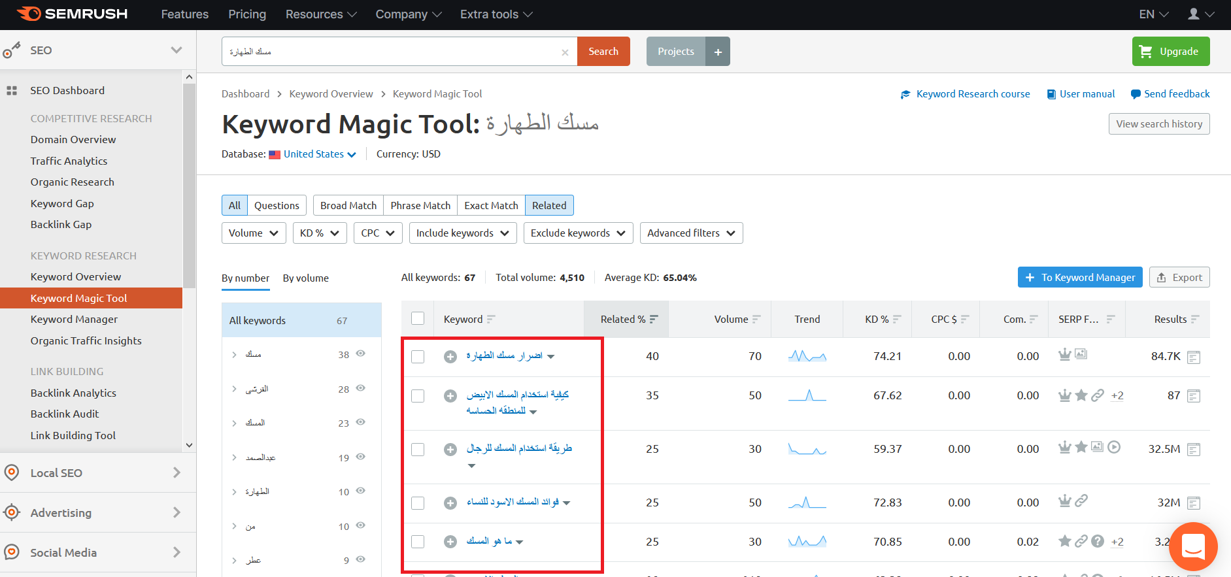The width and height of the screenshot is (1231, 577).
Task: Click the plus icon next to Projects
Action: [718, 52]
